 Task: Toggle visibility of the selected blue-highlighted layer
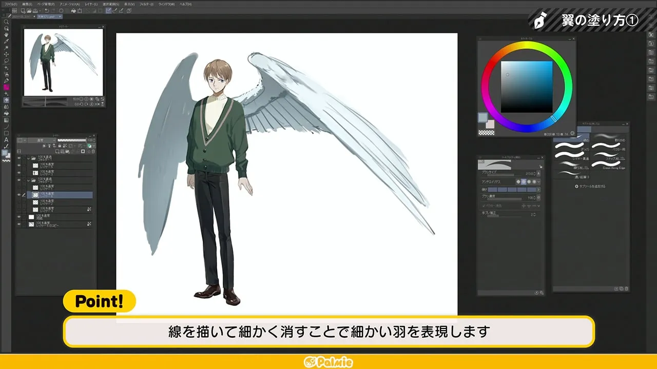tap(20, 195)
